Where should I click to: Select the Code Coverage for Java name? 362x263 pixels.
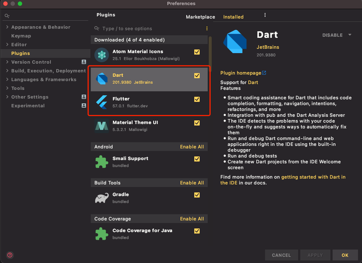coord(142,230)
